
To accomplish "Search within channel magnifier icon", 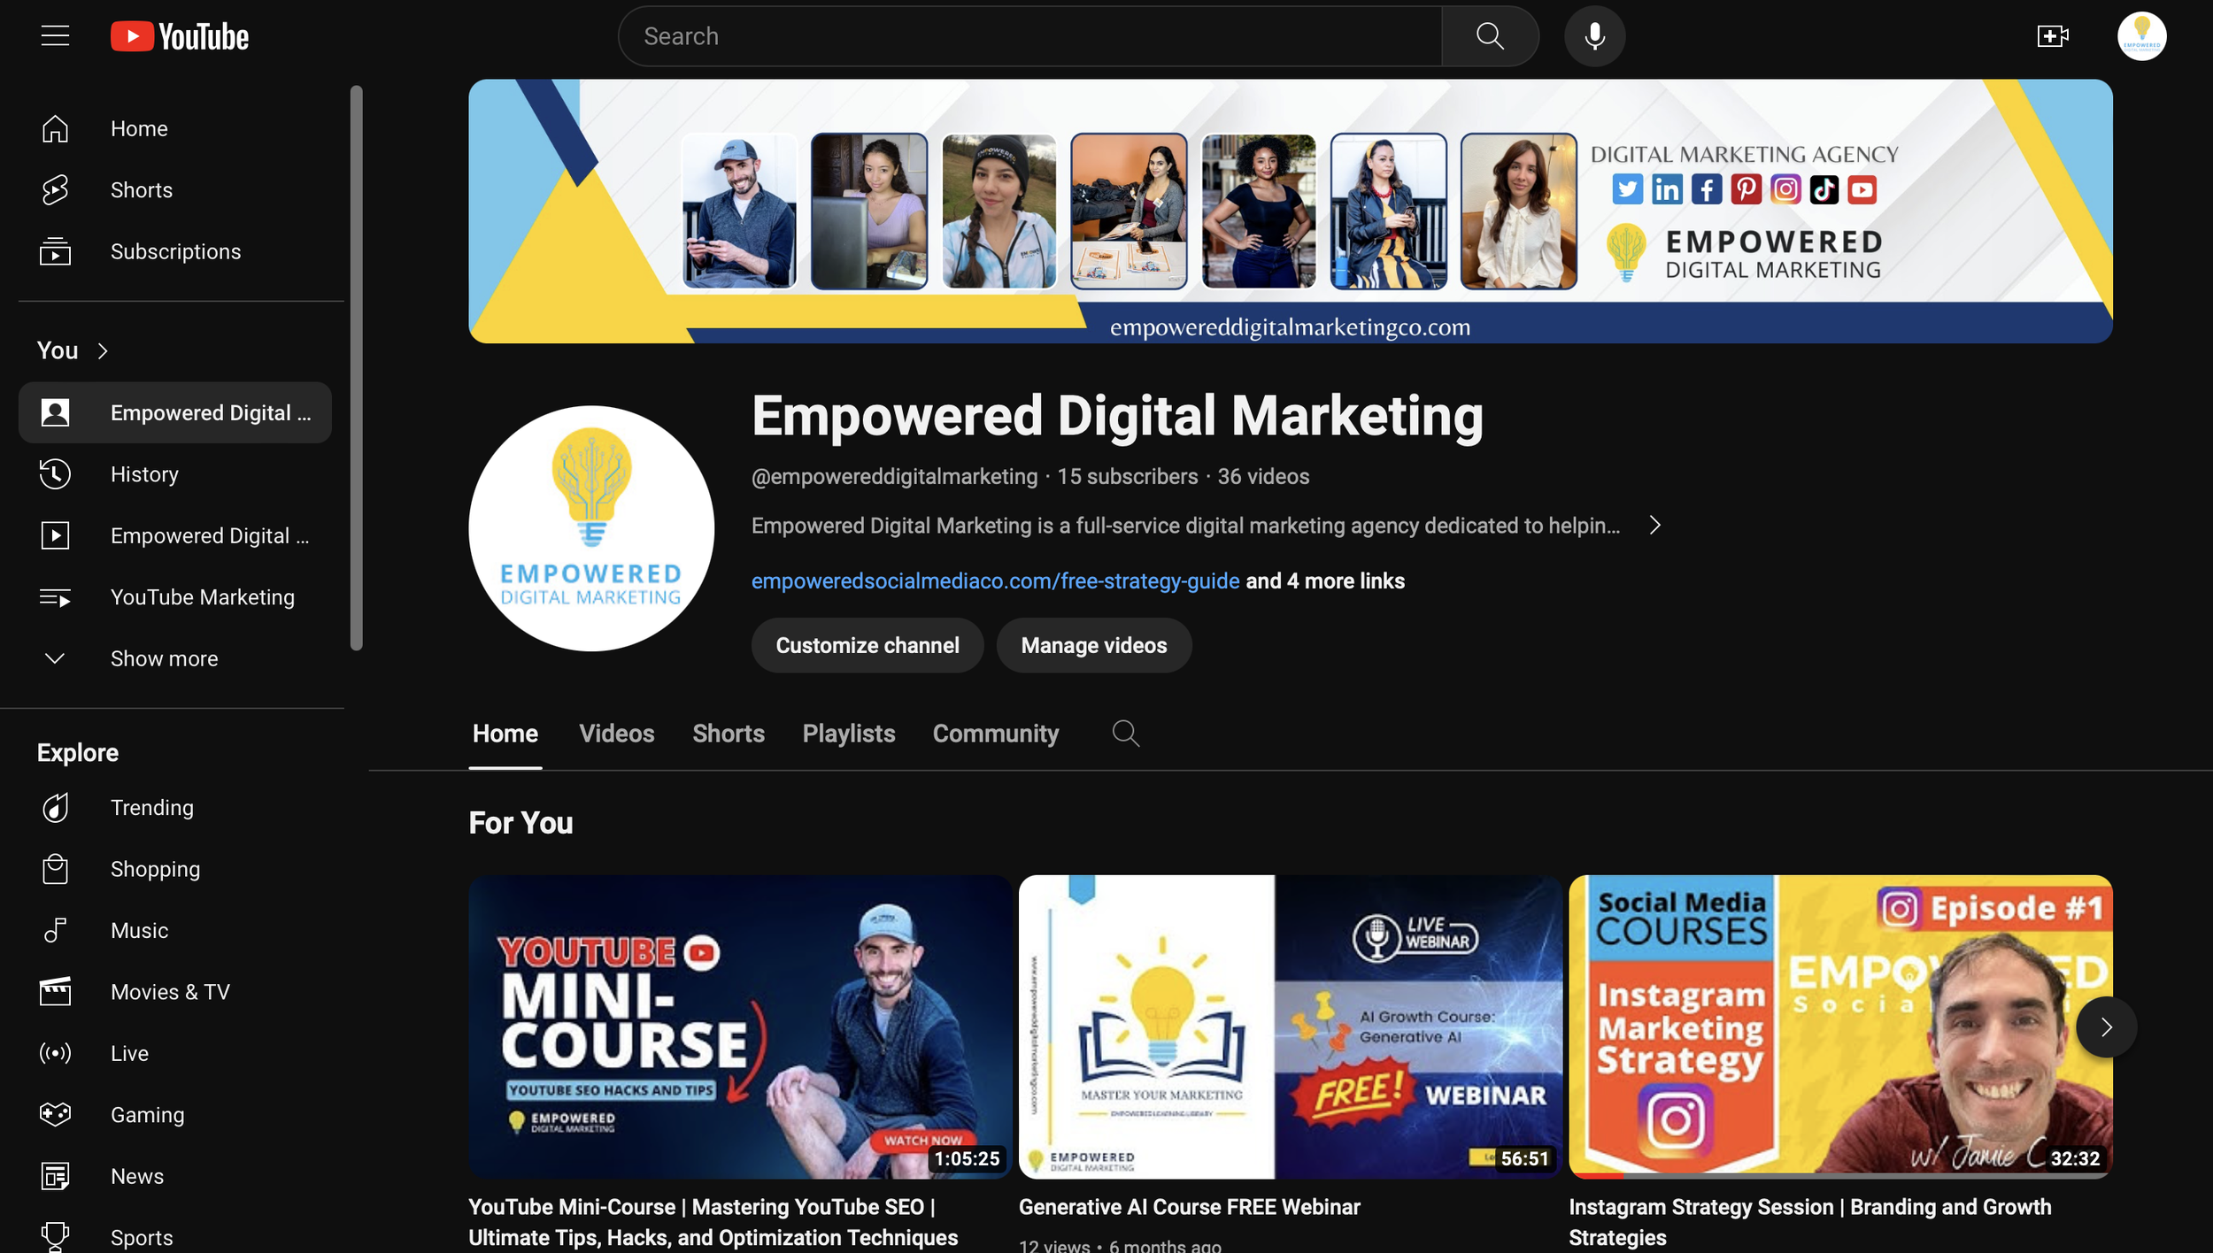I will 1125,734.
